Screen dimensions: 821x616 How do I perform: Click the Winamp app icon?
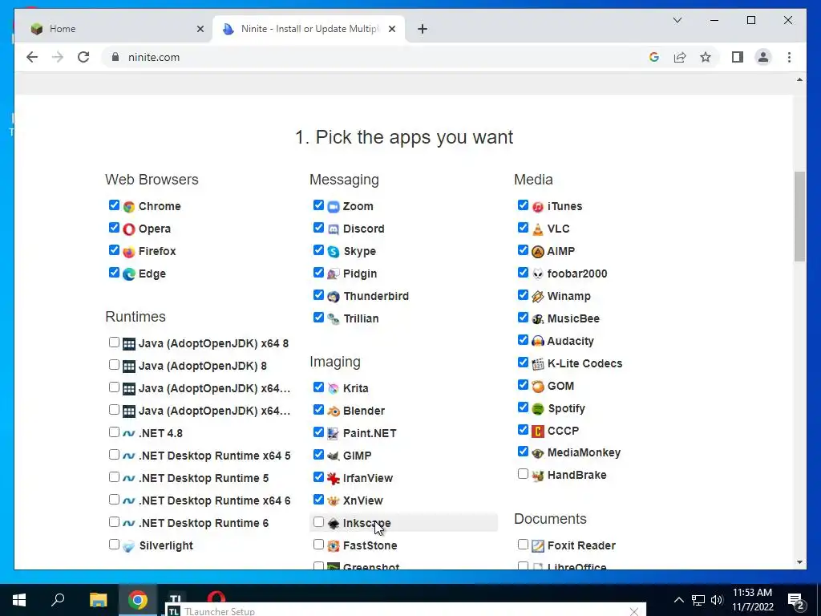(538, 297)
